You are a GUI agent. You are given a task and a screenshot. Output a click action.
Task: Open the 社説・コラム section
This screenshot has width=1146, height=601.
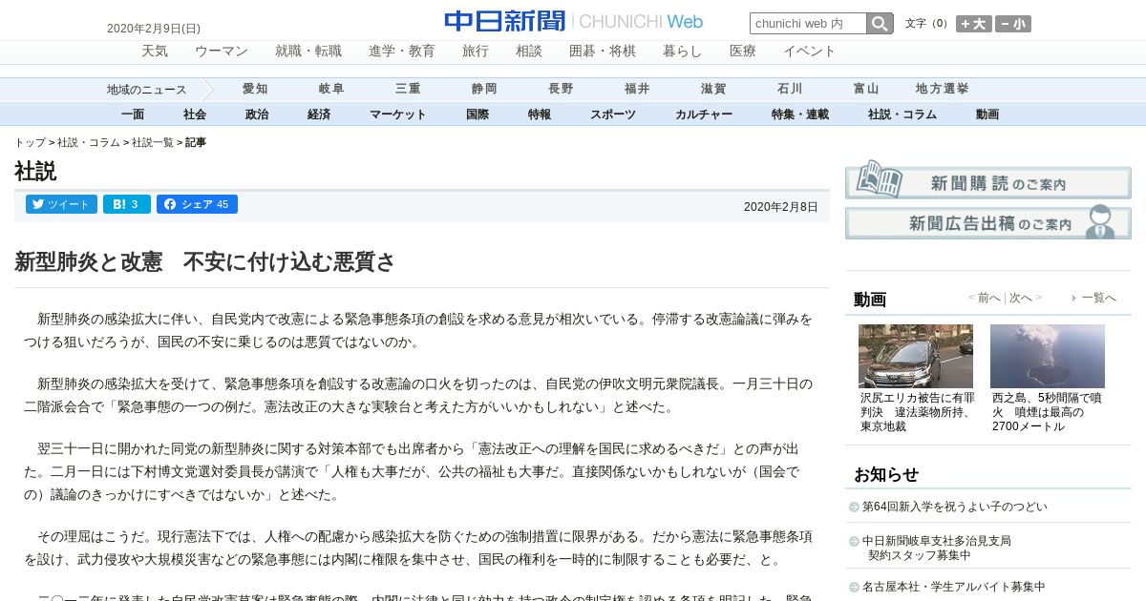[902, 114]
